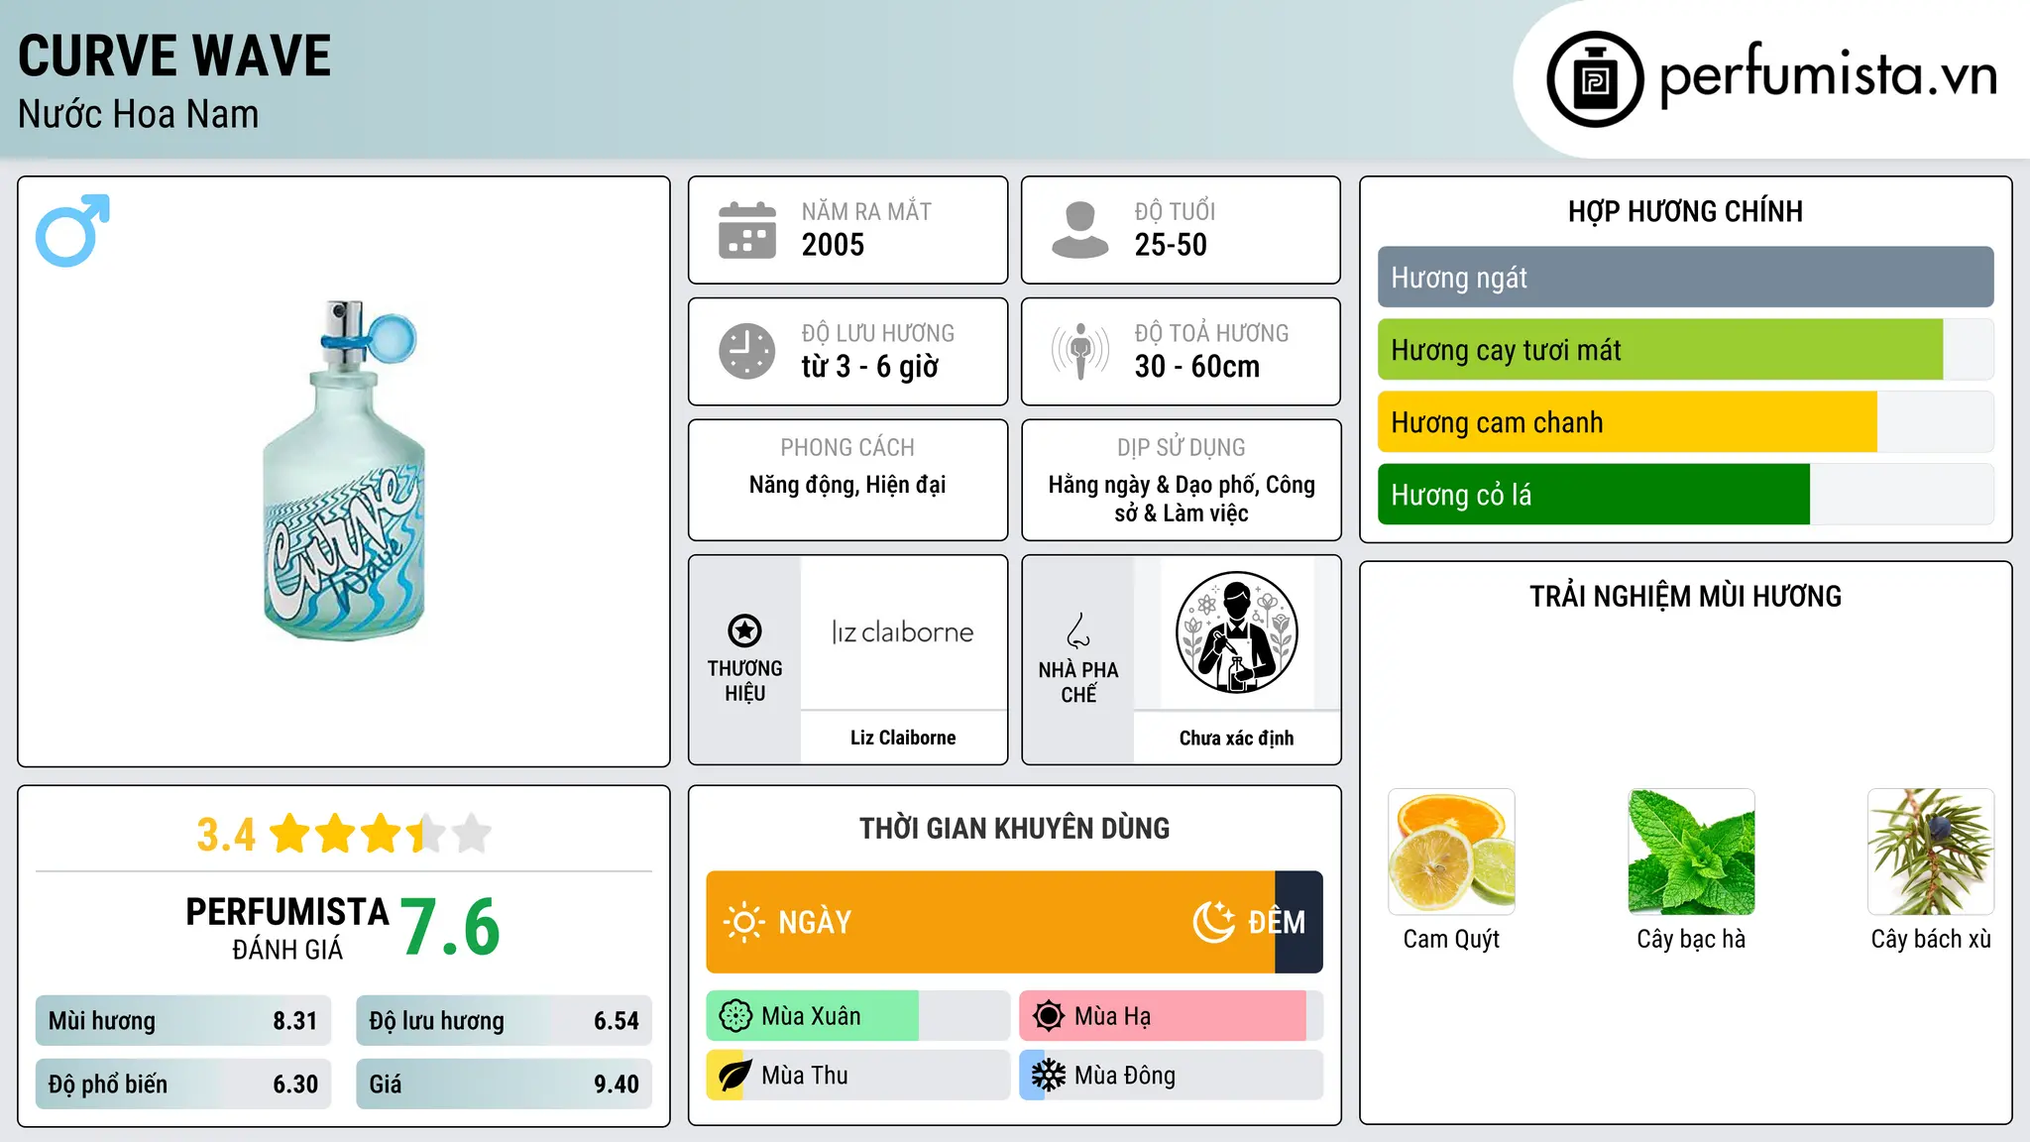Click the release year 2005
2030x1142 pixels.
pyautogui.click(x=833, y=245)
